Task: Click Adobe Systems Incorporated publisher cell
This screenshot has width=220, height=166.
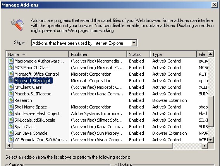Action: coord(97,113)
